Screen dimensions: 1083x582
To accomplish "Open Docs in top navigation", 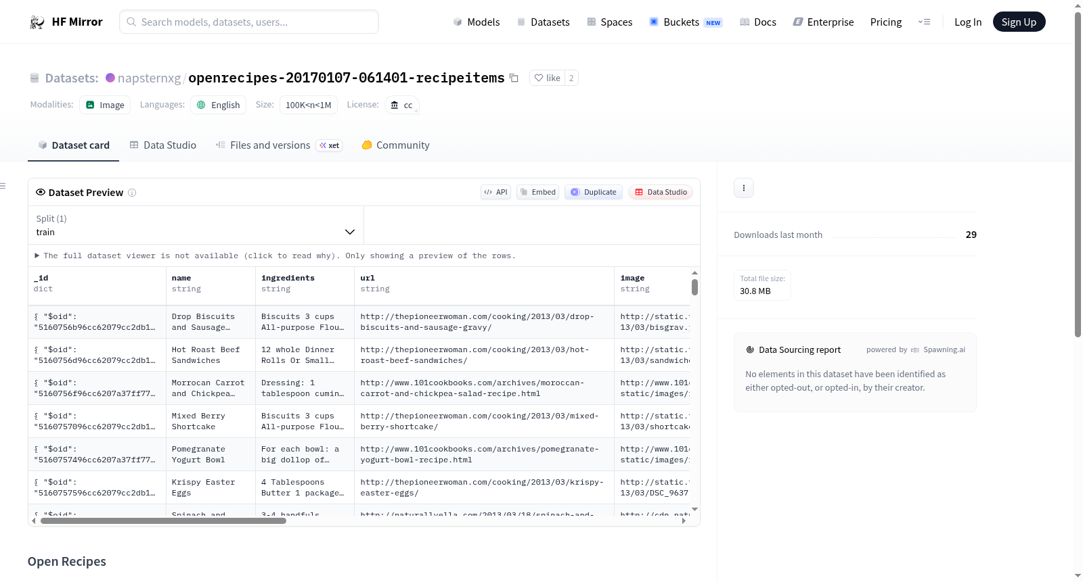I will [757, 22].
